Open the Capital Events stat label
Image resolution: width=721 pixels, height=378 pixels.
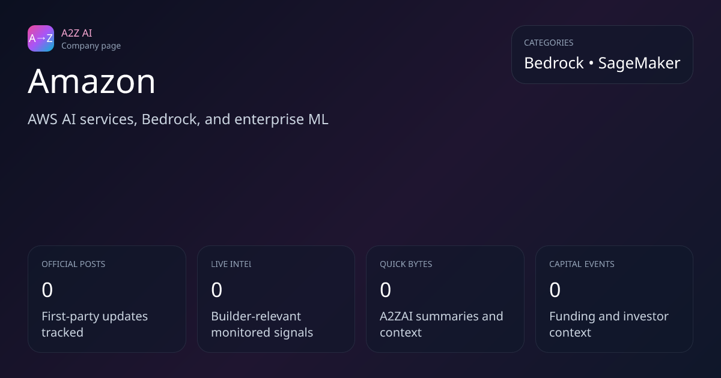(x=582, y=264)
